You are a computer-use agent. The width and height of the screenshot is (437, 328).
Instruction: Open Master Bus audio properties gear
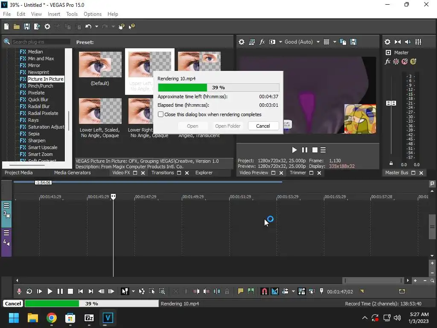[x=387, y=42]
